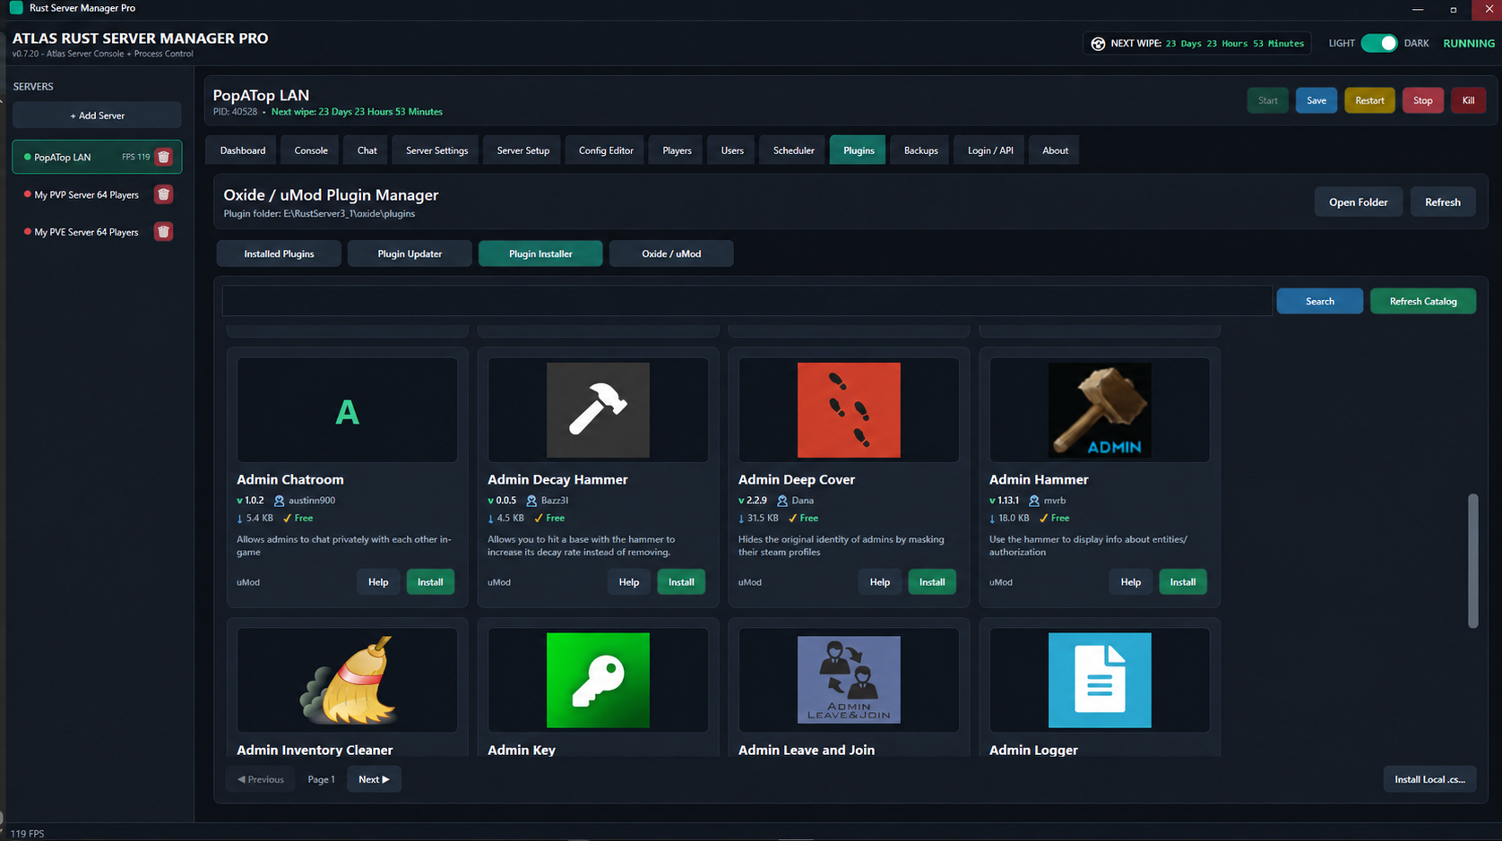Click trash icon for My PVP Server
The image size is (1502, 841).
click(163, 194)
